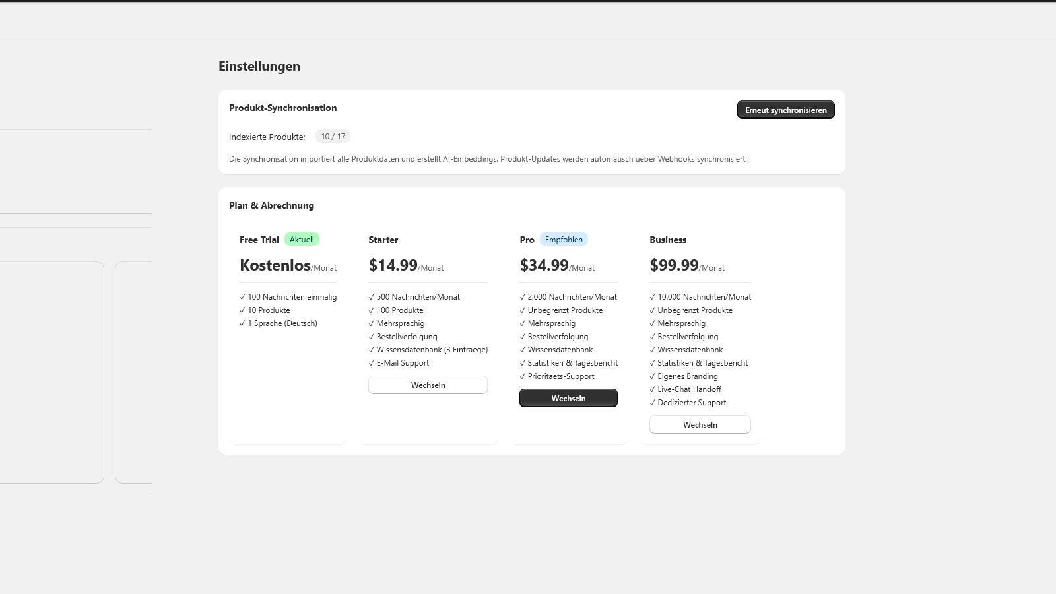Click the Prioritaets-Support feature item
The width and height of the screenshot is (1056, 594).
tap(557, 376)
